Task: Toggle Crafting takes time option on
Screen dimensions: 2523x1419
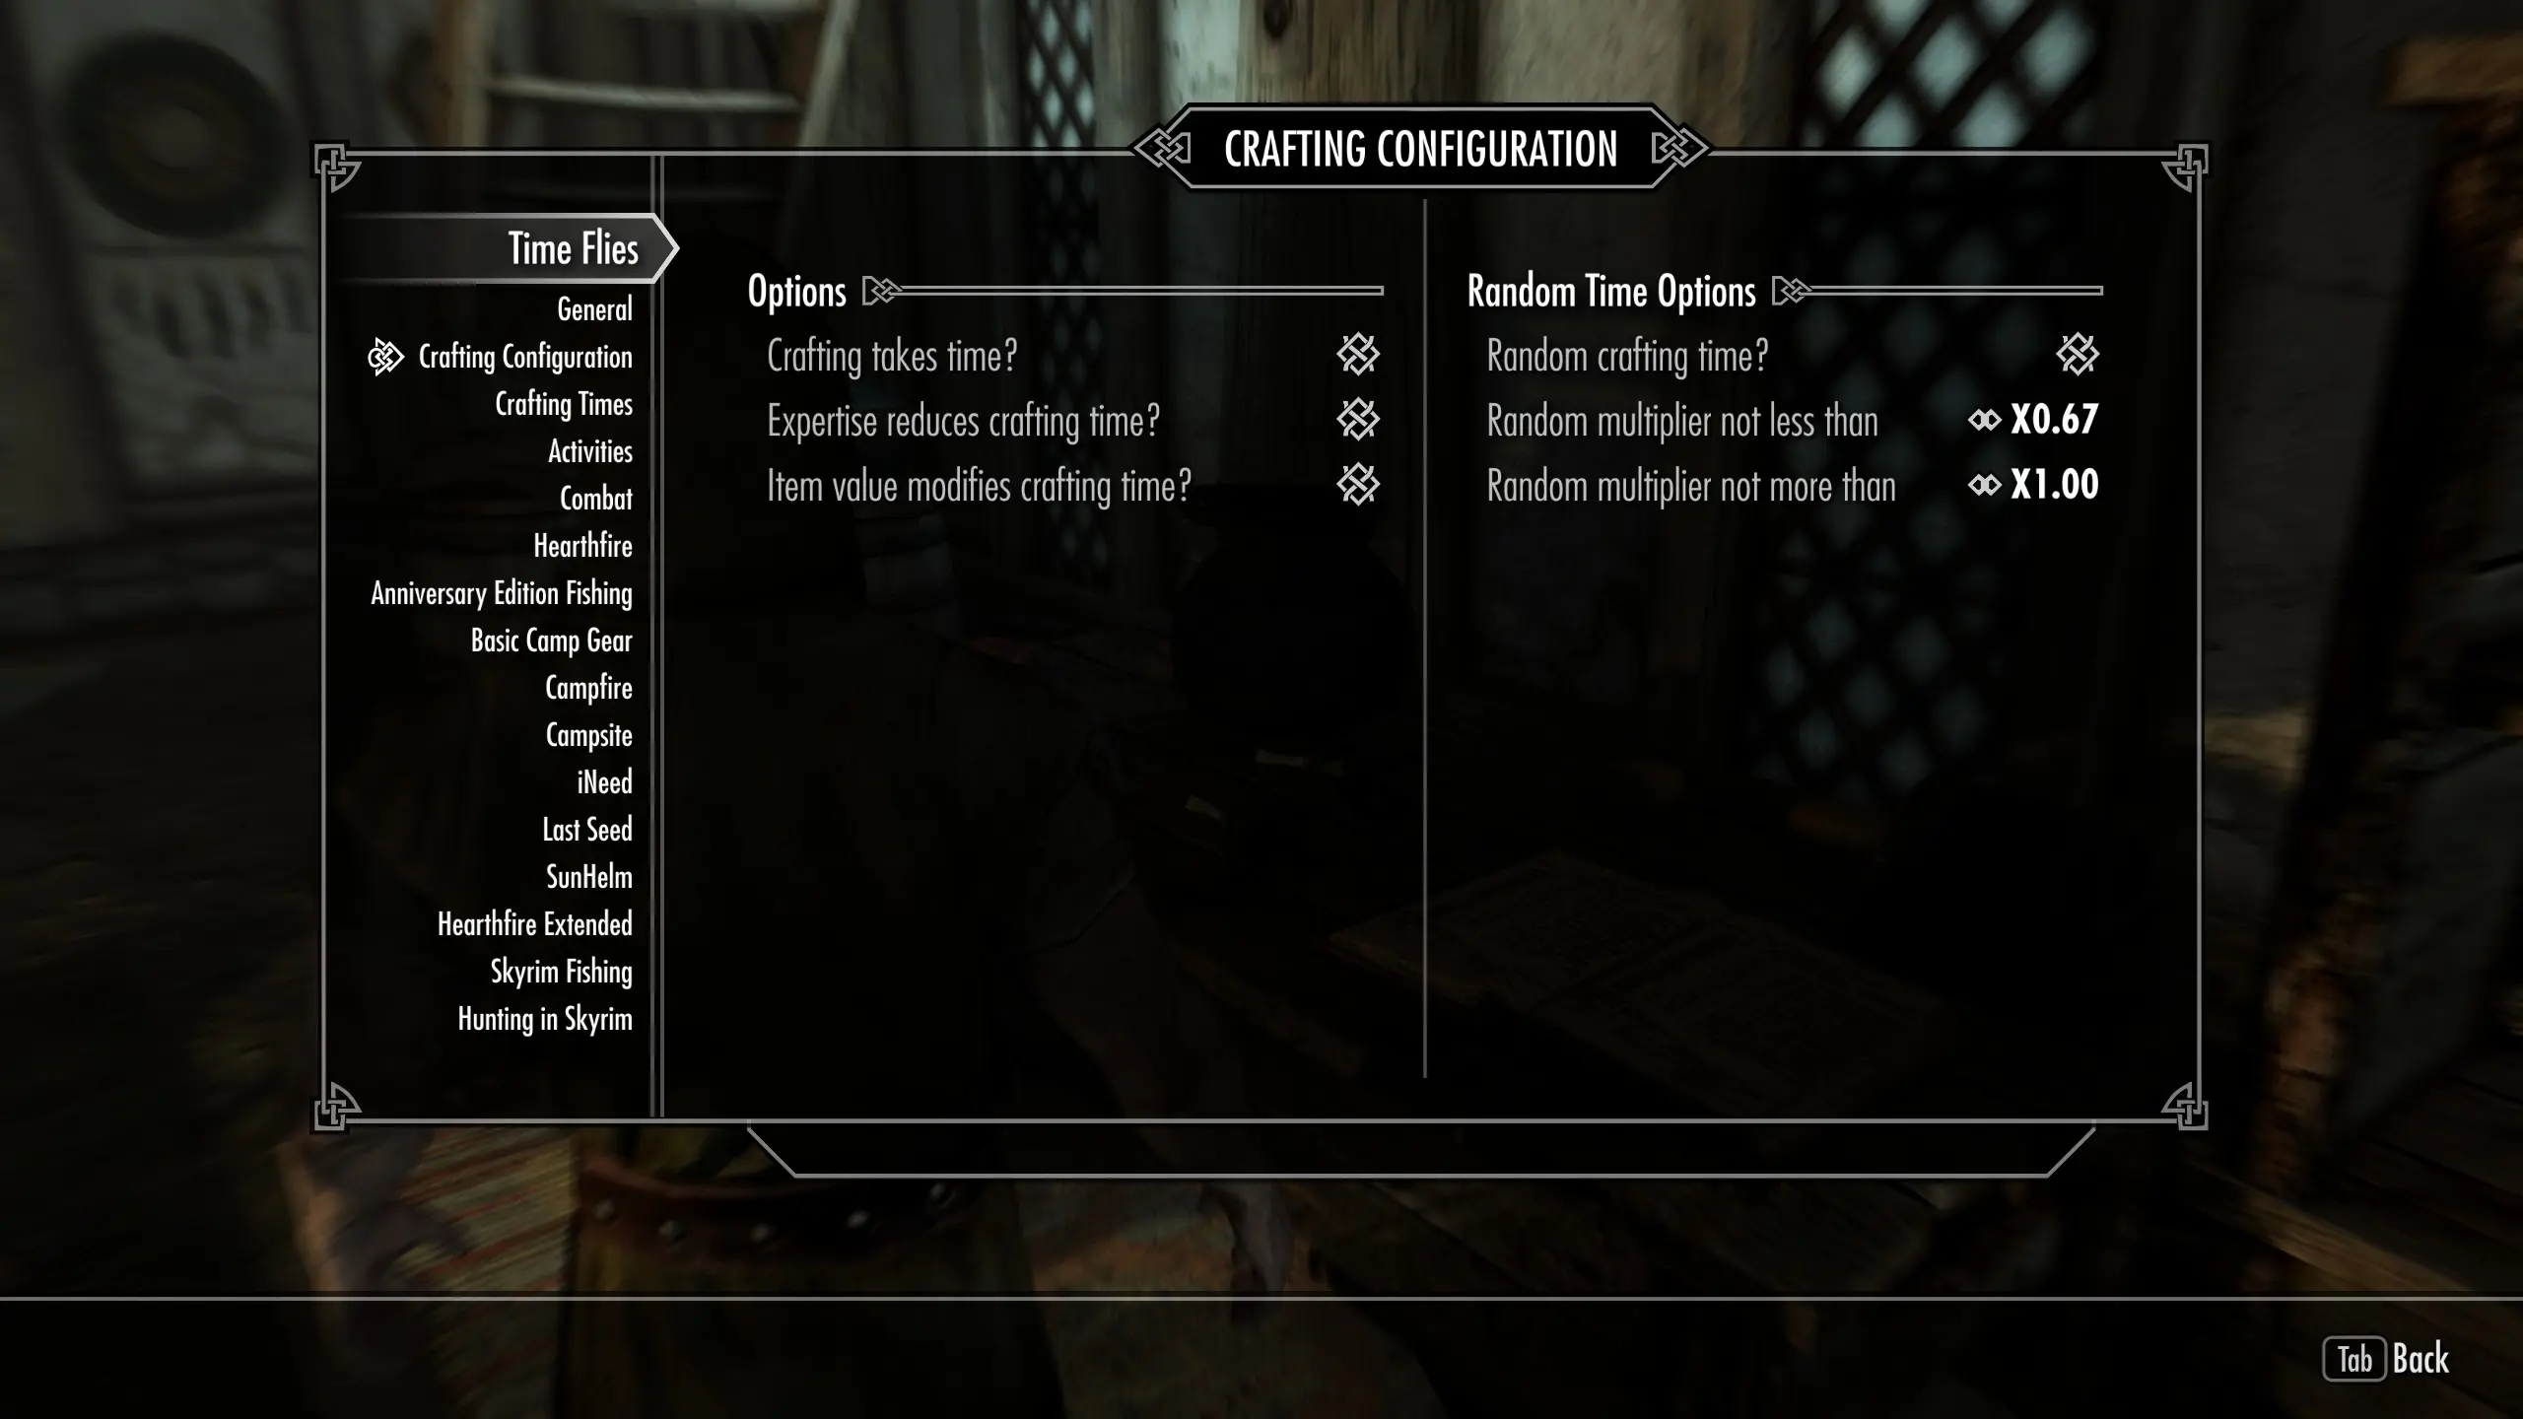Action: click(x=1358, y=355)
